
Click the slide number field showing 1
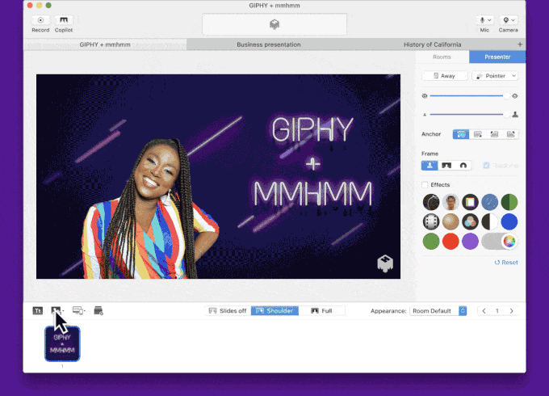click(497, 311)
